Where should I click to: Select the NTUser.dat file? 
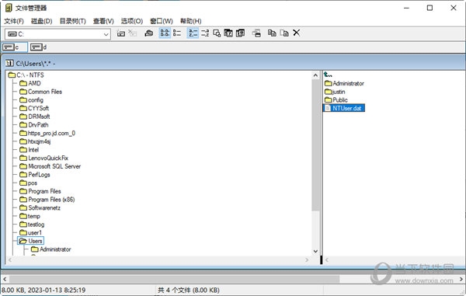(x=344, y=108)
